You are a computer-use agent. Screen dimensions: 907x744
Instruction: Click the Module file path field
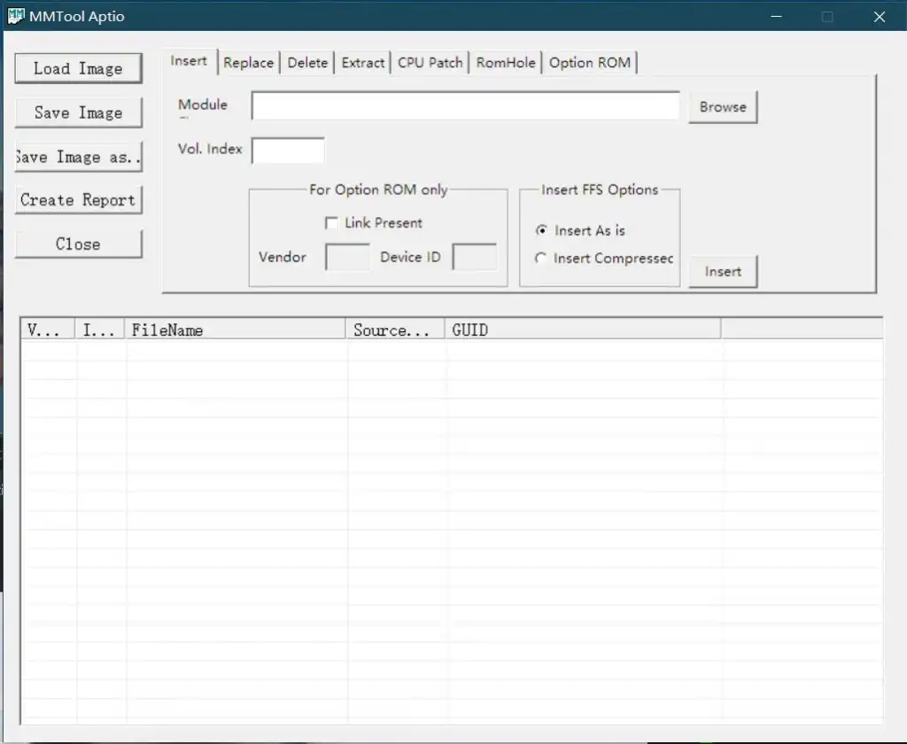click(465, 106)
